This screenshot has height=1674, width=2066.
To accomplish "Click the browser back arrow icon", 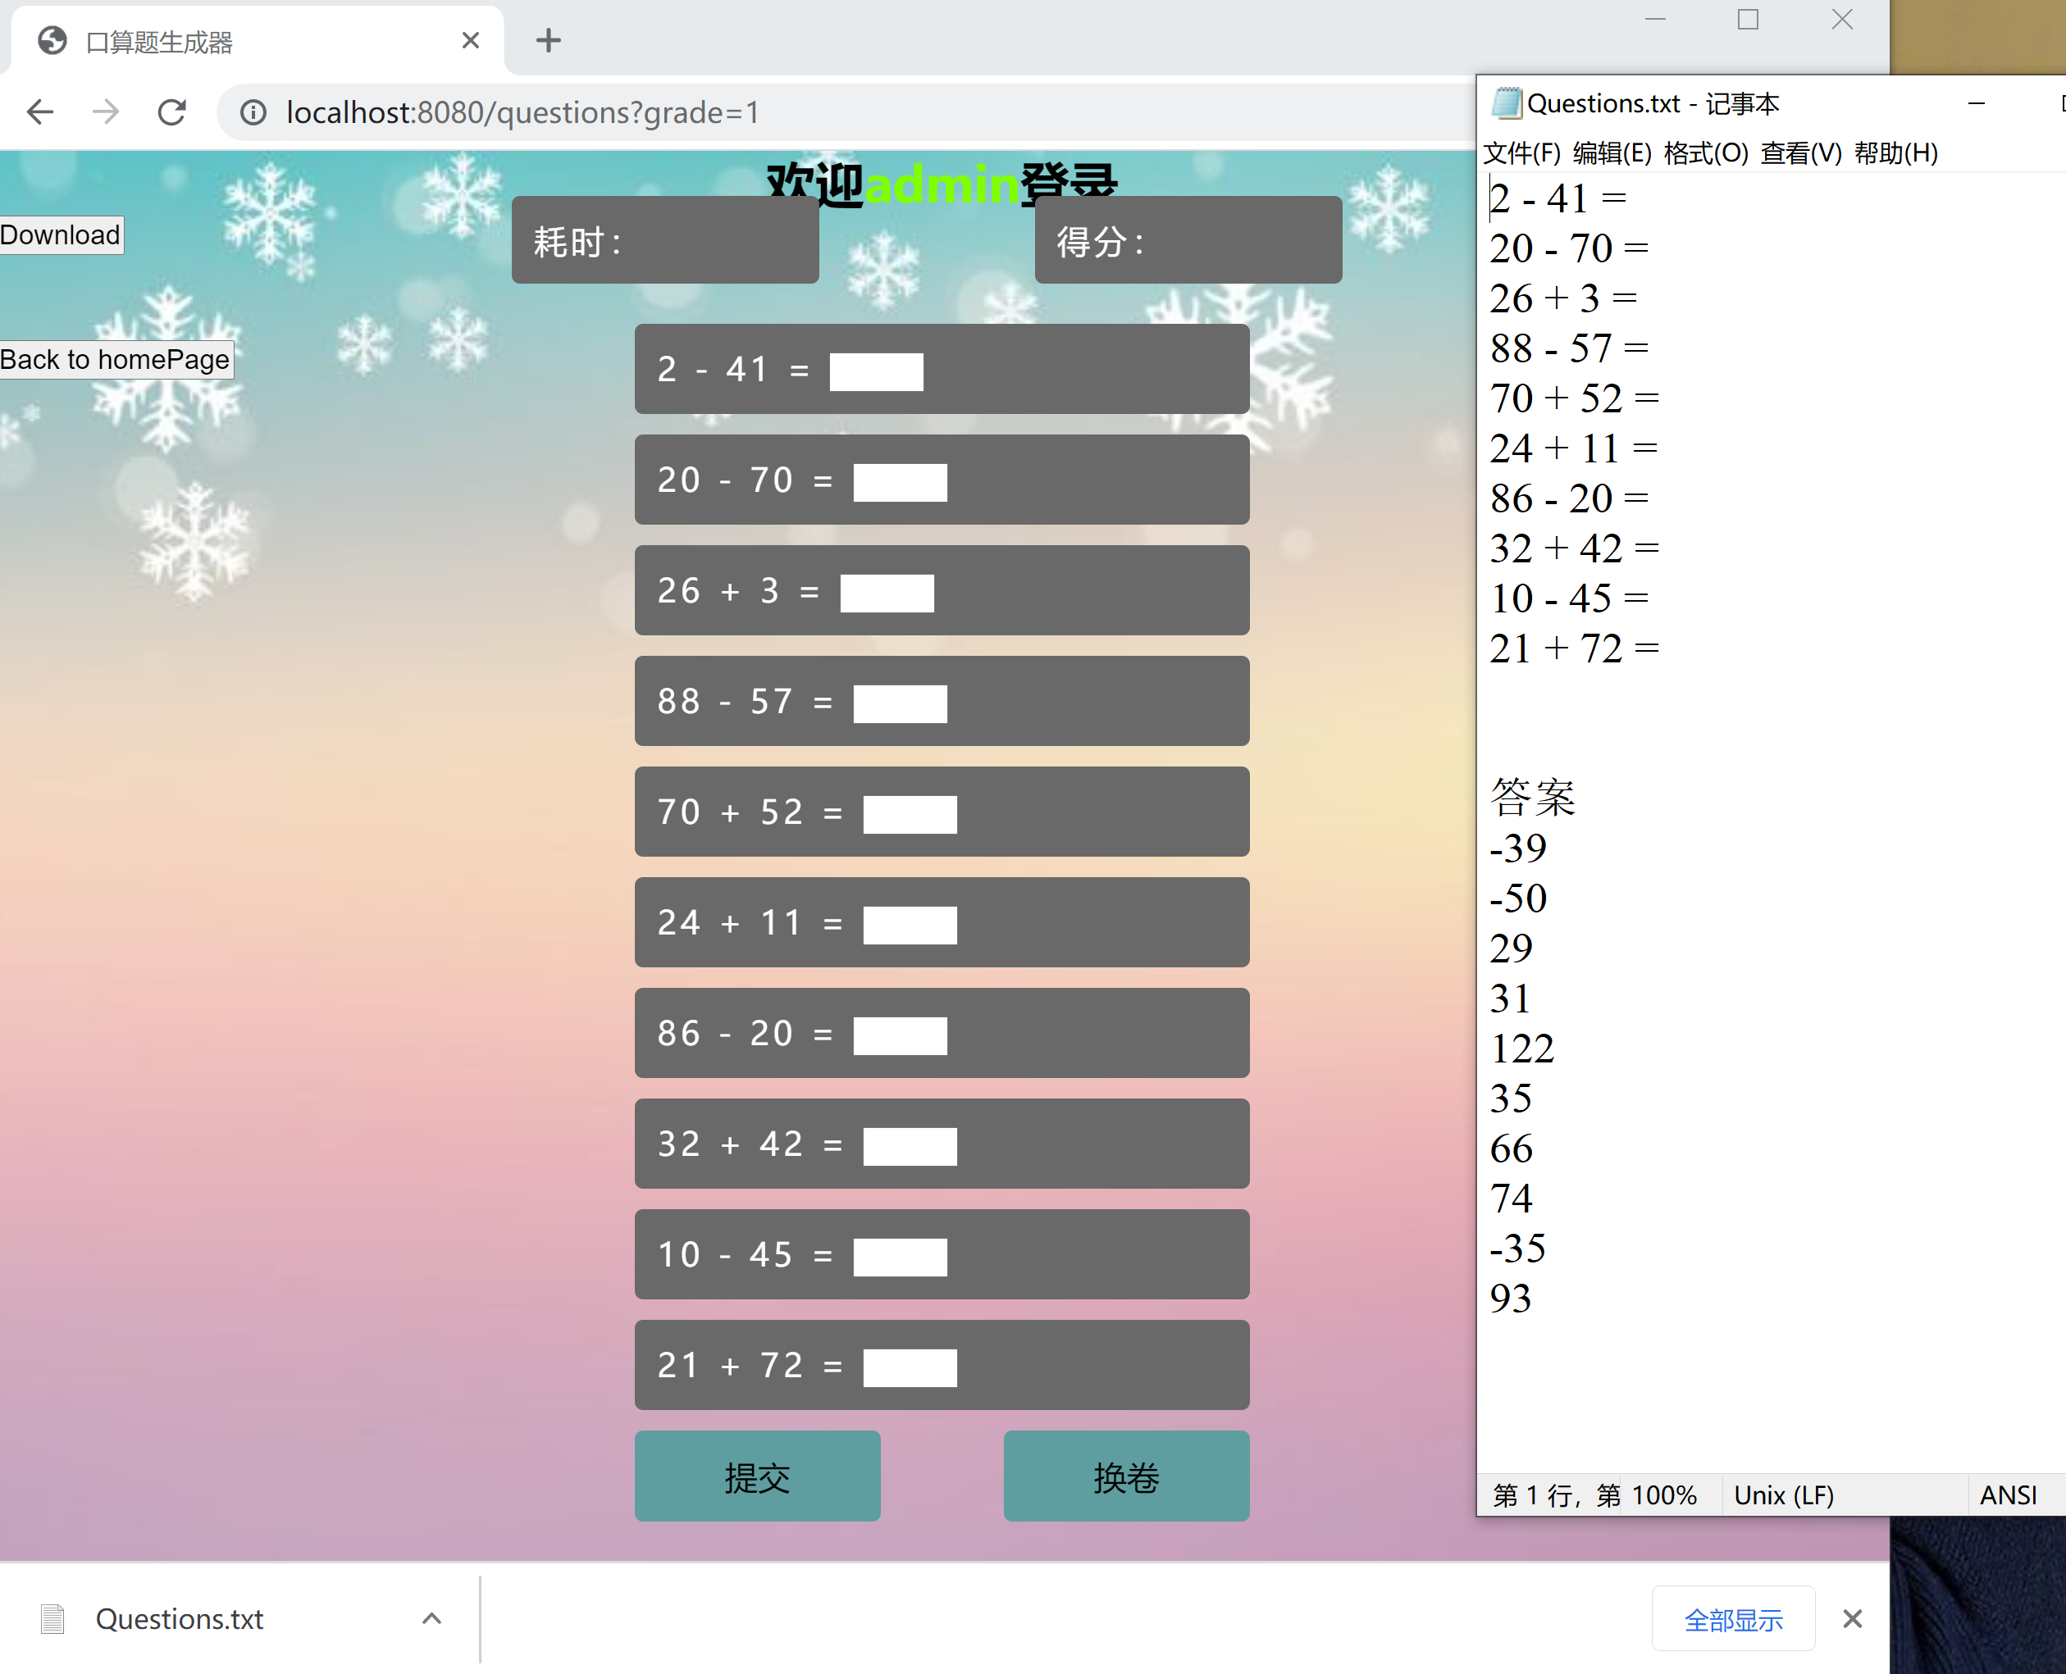I will 40,113.
